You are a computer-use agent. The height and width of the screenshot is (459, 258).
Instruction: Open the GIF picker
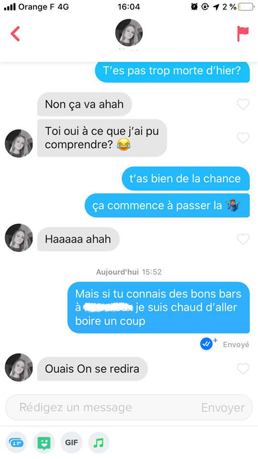[71, 443]
